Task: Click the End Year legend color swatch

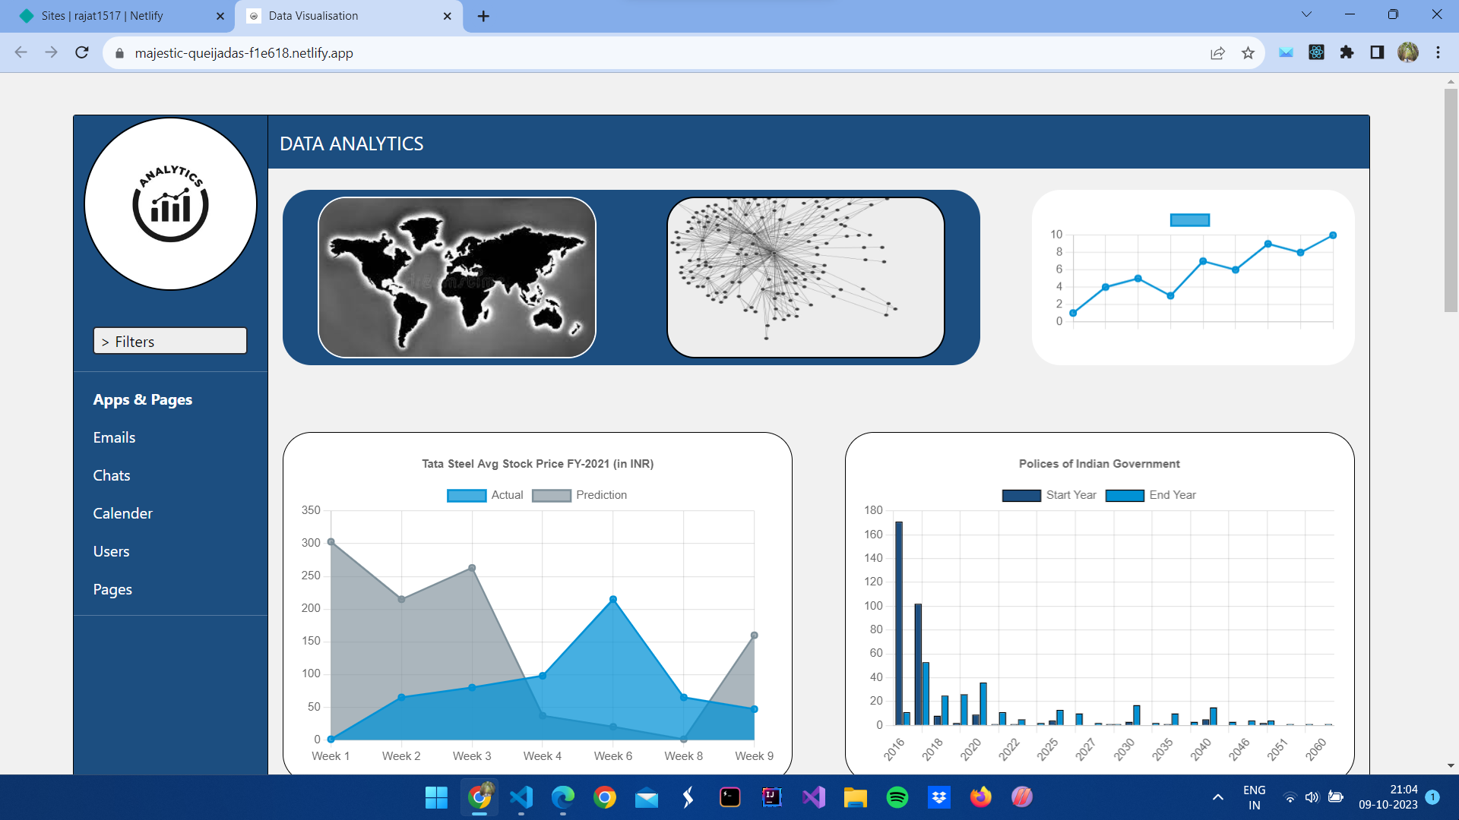Action: tap(1124, 495)
